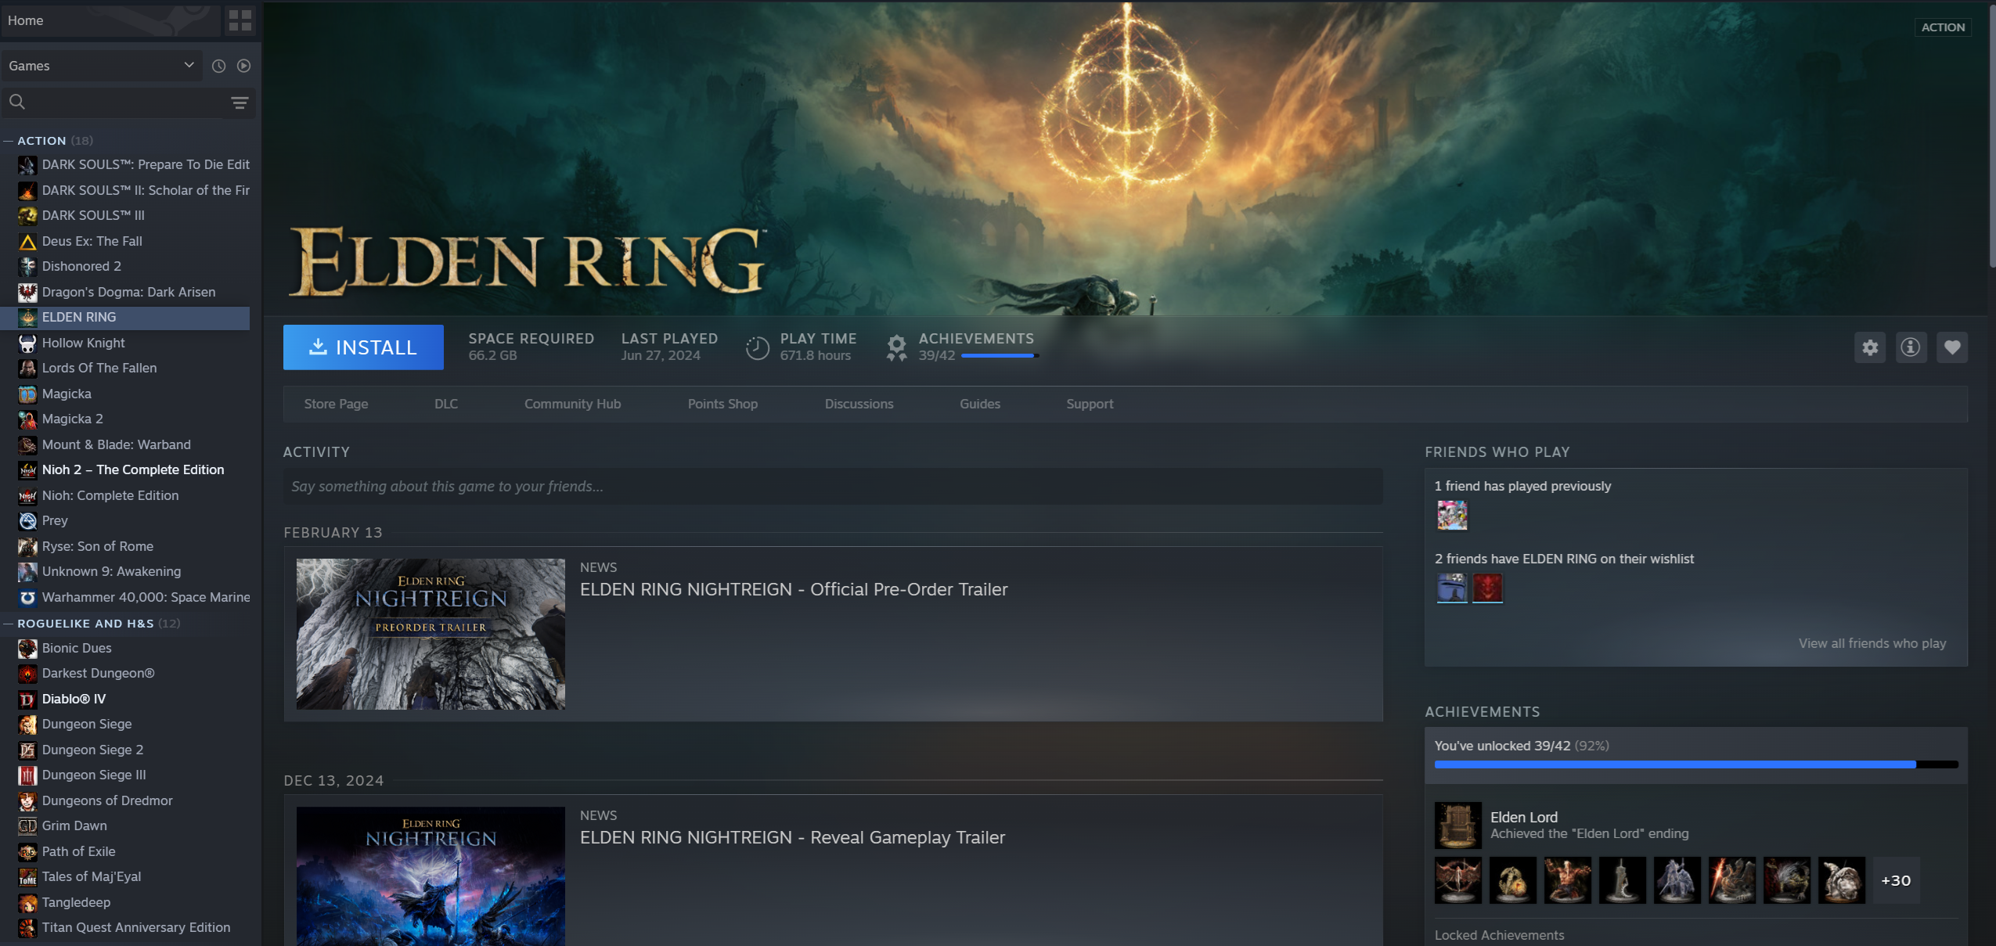1996x946 pixels.
Task: Open the Games library type dropdown
Action: 102,66
